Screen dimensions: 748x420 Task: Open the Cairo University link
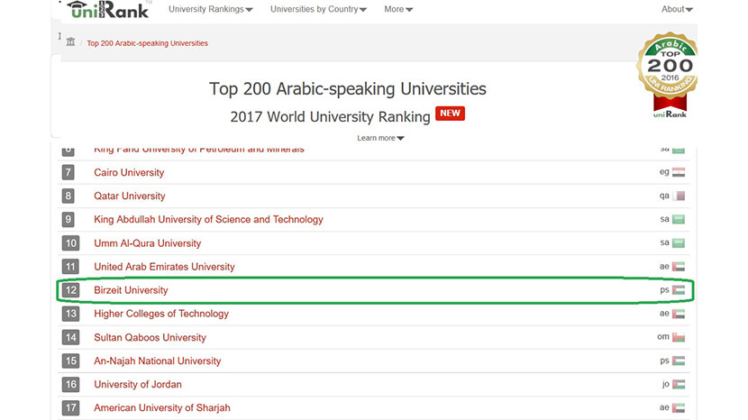point(129,172)
